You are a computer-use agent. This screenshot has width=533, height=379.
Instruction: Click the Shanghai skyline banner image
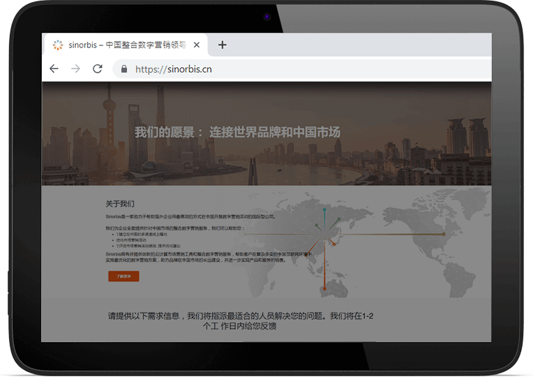tap(266, 133)
